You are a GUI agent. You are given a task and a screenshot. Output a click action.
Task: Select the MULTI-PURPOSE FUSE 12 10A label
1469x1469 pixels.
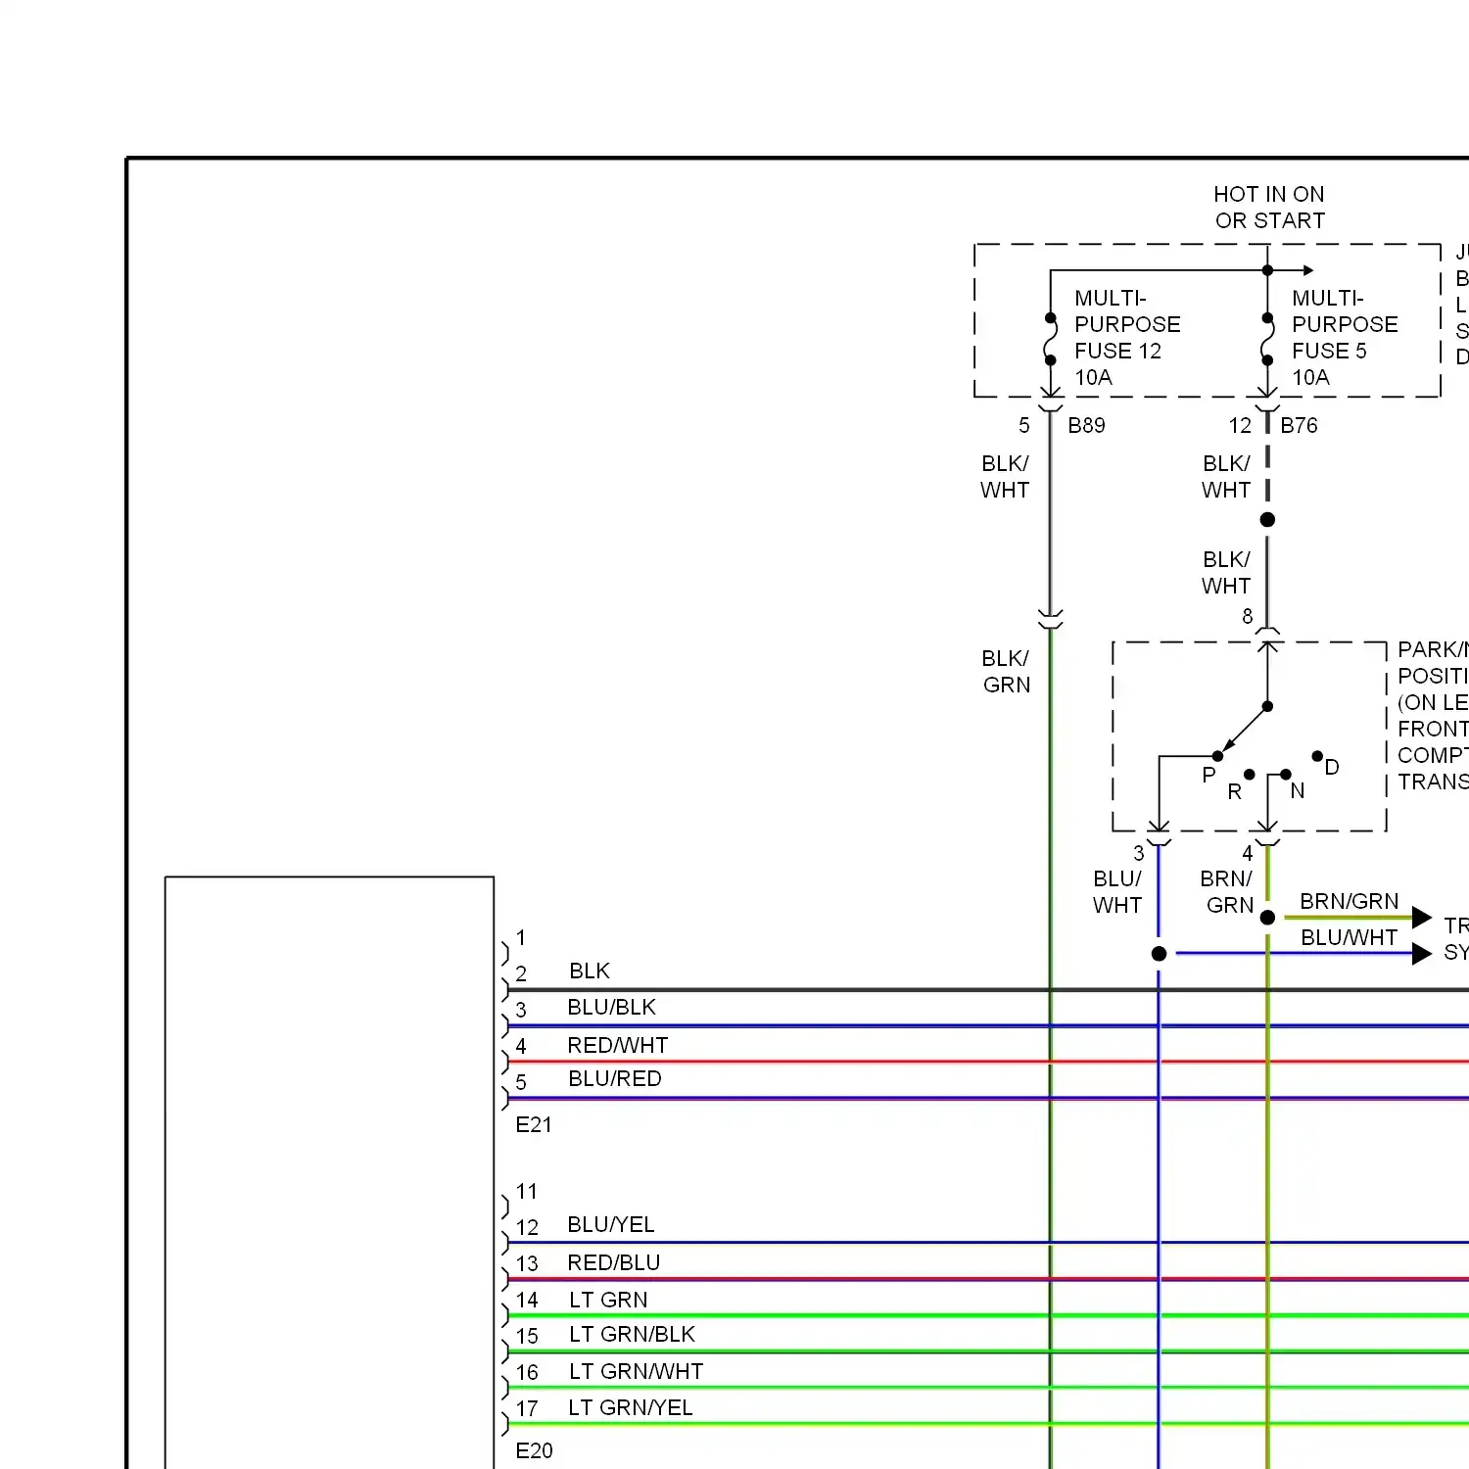click(x=1127, y=338)
